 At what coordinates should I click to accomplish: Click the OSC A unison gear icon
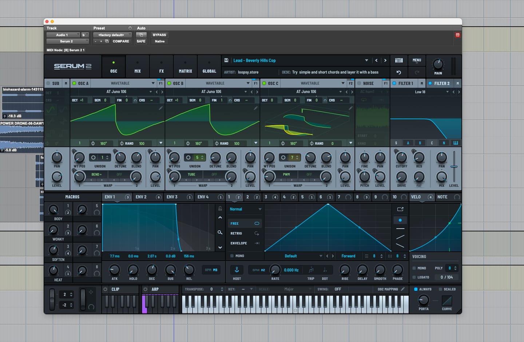click(94, 157)
